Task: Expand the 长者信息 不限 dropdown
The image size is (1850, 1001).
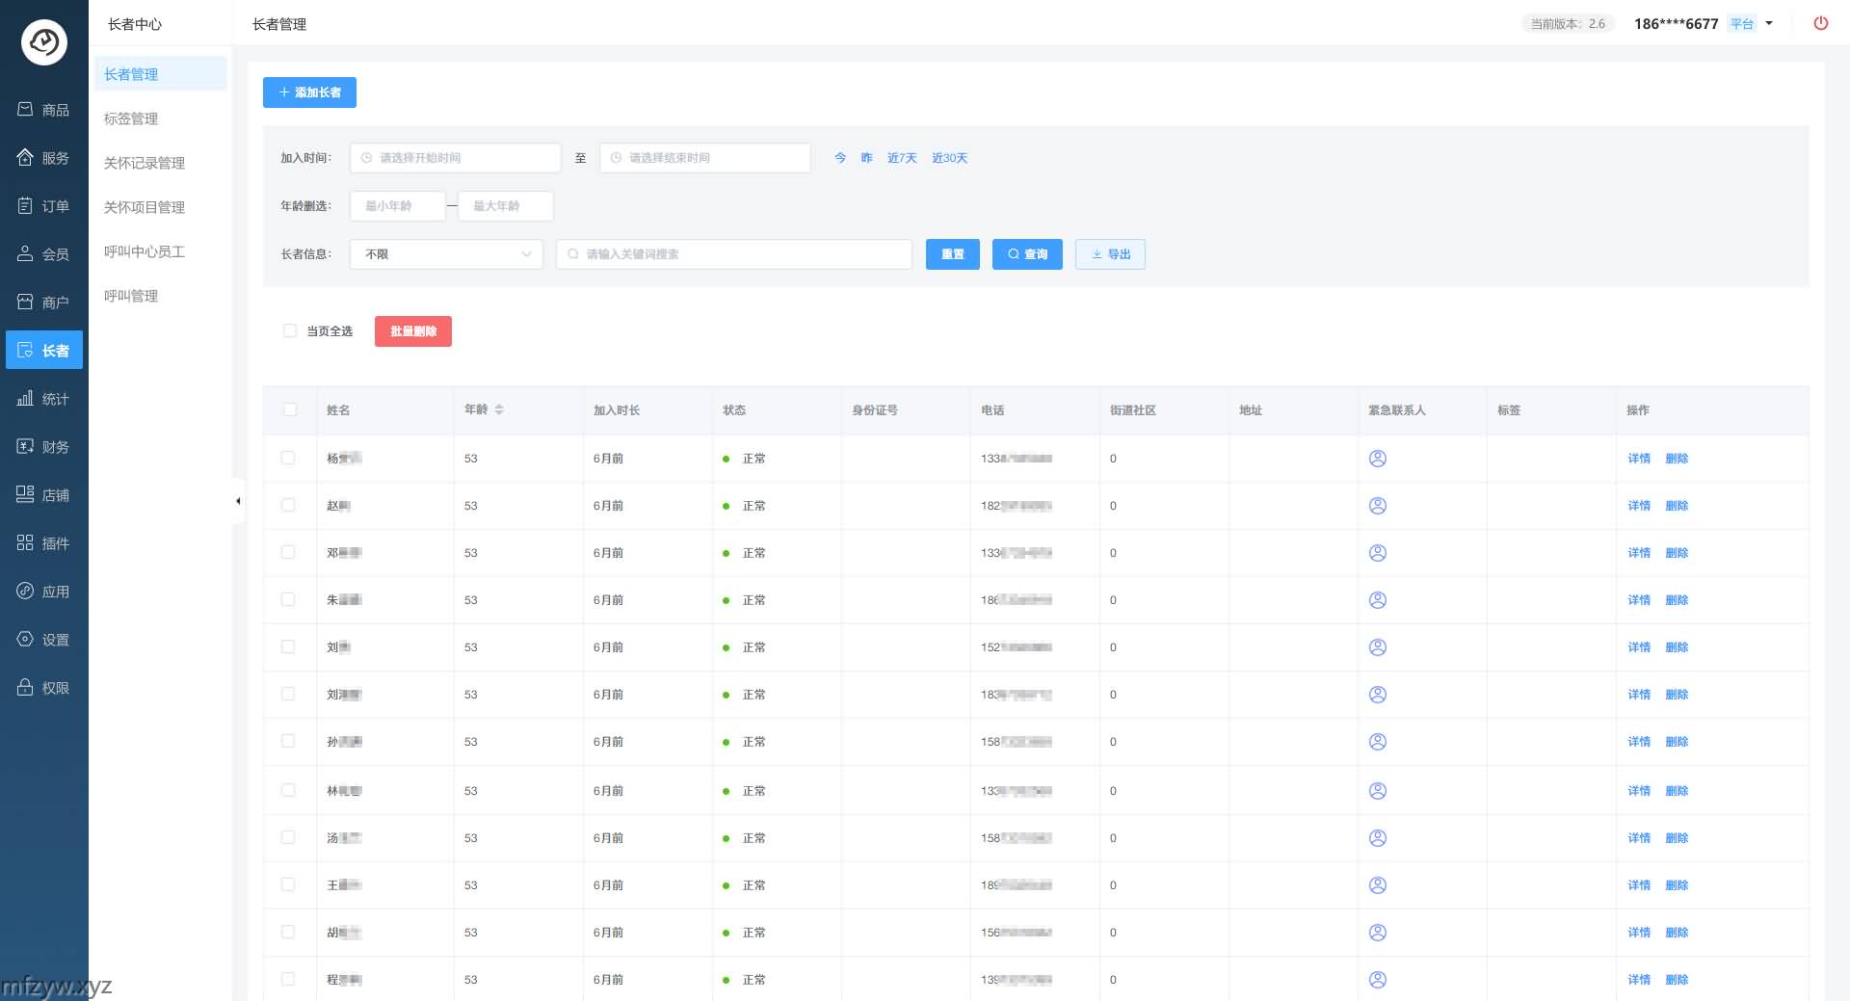Action: point(446,254)
